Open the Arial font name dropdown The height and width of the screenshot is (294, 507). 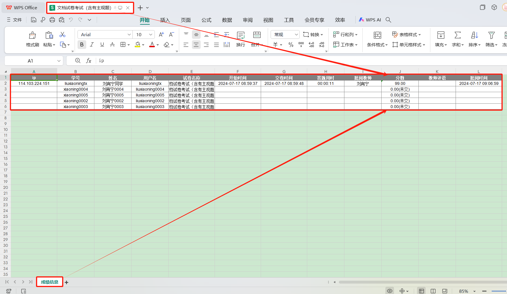(x=129, y=35)
